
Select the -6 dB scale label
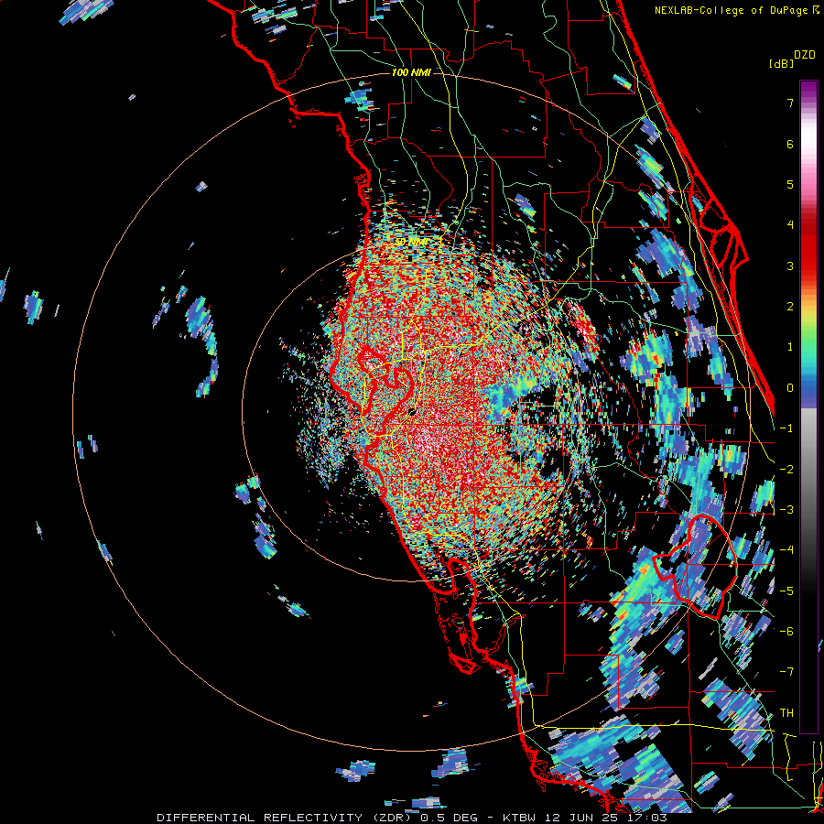[x=786, y=632]
